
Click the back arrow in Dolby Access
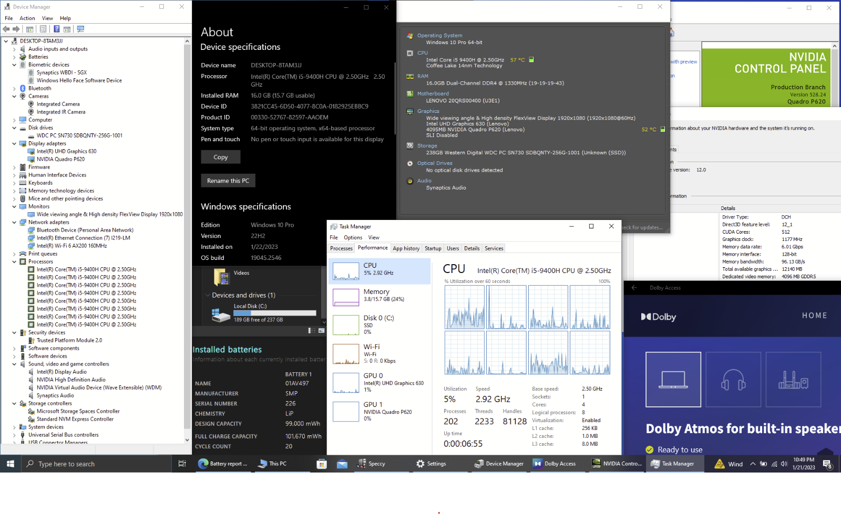point(634,288)
